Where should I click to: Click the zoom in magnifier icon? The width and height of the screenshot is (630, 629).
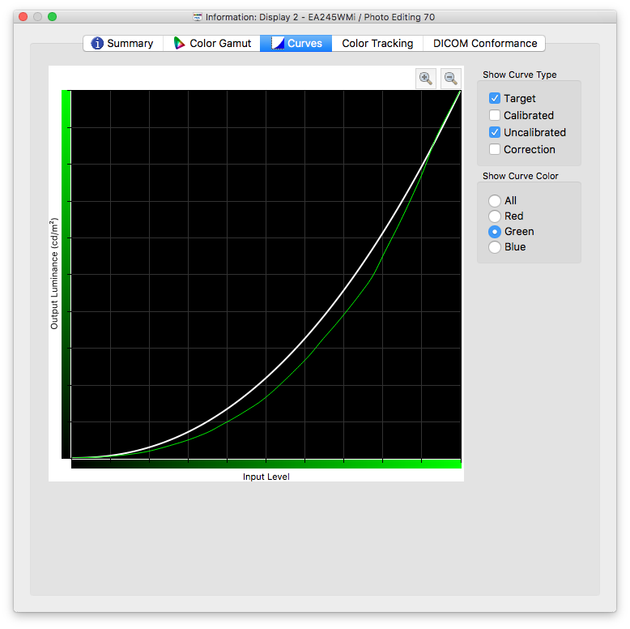[425, 78]
